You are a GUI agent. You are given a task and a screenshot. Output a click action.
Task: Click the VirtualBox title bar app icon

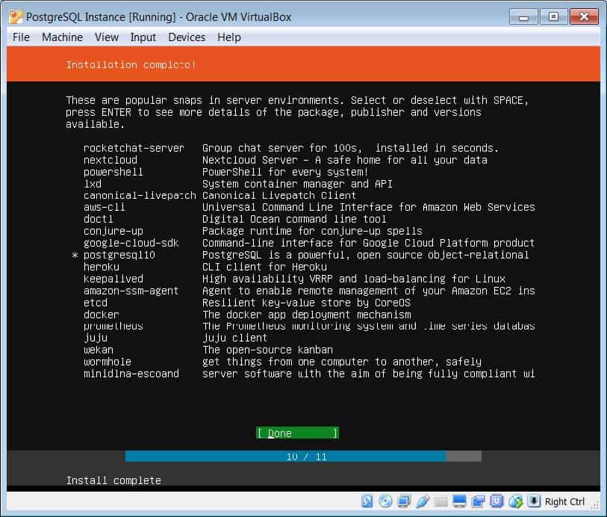(x=16, y=16)
